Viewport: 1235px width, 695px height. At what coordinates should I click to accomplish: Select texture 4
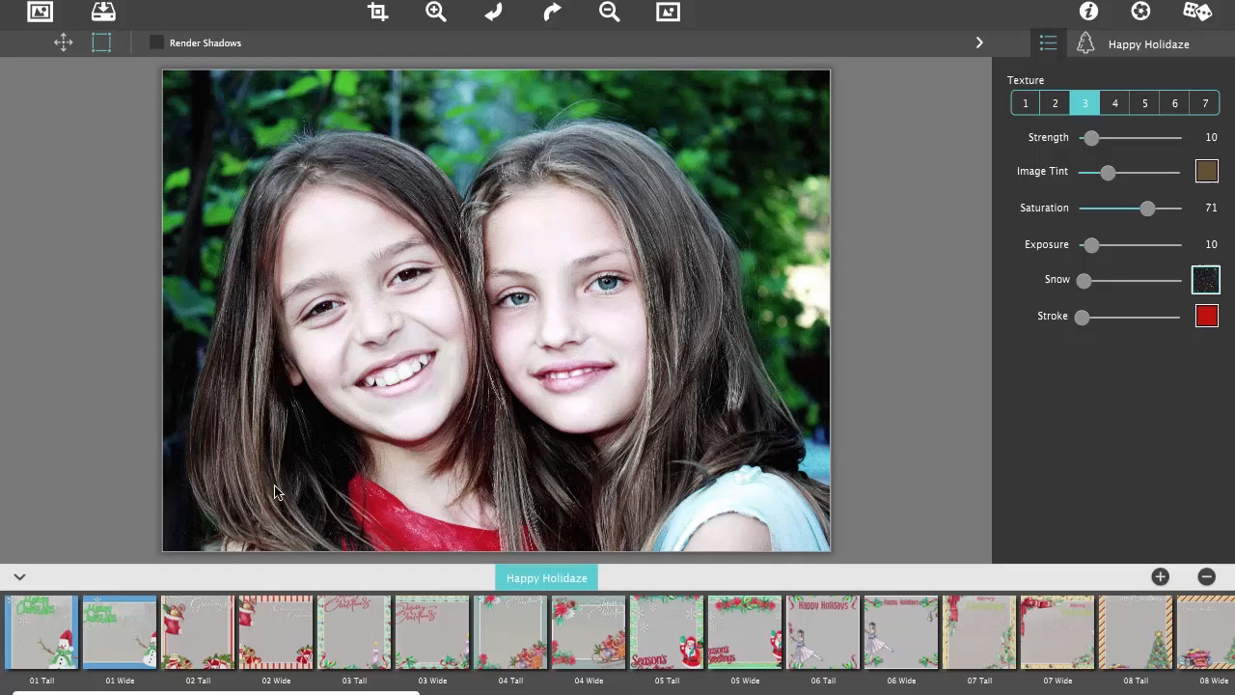click(x=1115, y=103)
